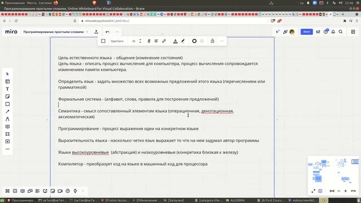Click the user avatar in Miro header
The width and height of the screenshot is (361, 203).
292,32
